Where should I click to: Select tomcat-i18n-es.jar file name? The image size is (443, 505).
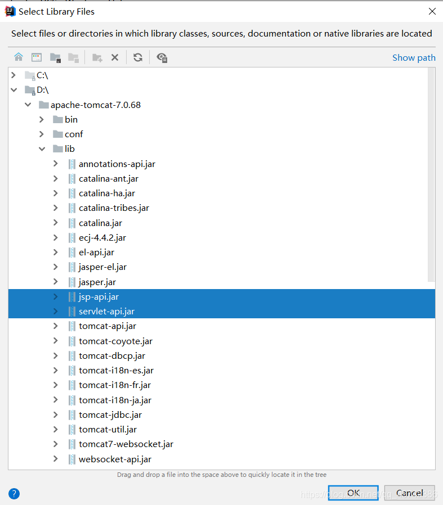[x=116, y=371]
